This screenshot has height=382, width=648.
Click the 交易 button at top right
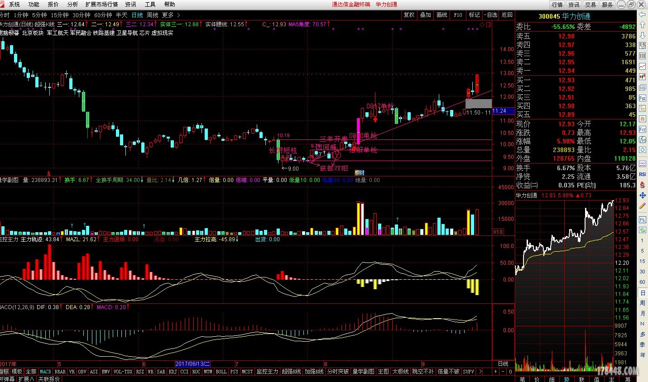tap(590, 5)
